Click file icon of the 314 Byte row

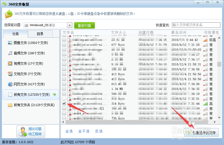[x=69, y=104]
